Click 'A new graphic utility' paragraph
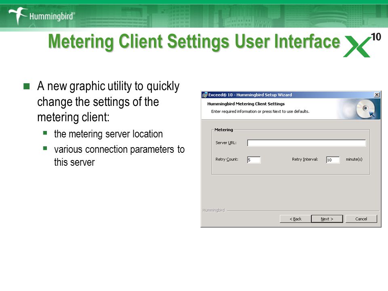The height and width of the screenshot is (291, 388). click(x=108, y=101)
